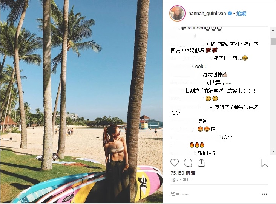The height and width of the screenshot is (204, 276).
Task: Open the hannah_quinlivan profile picture
Action: [177, 13]
